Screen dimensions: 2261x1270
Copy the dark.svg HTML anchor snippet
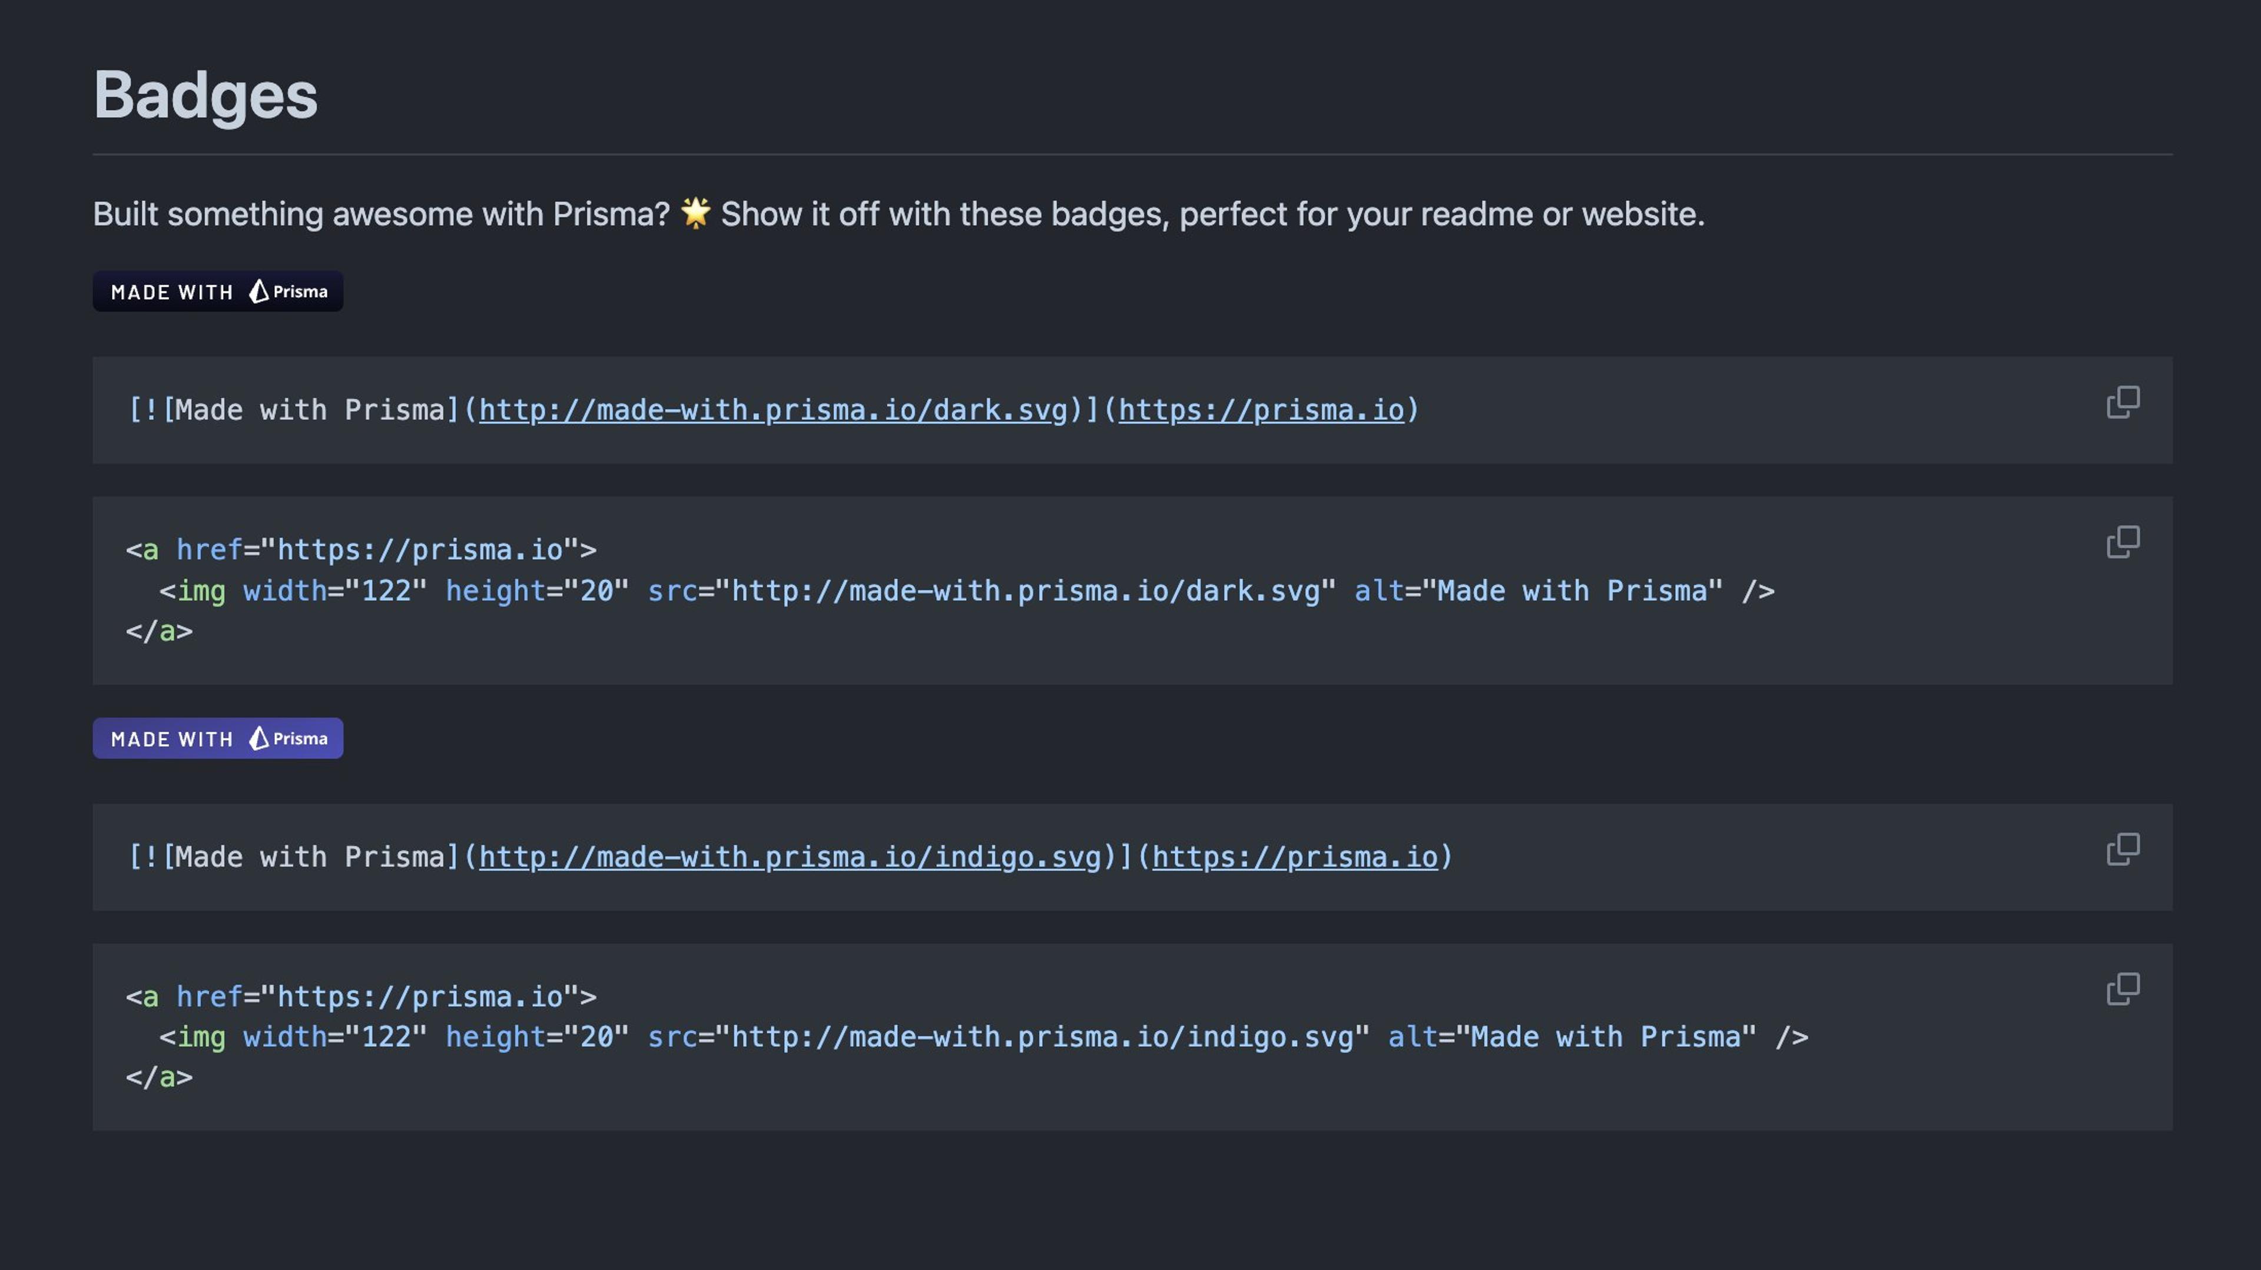pyautogui.click(x=2122, y=542)
